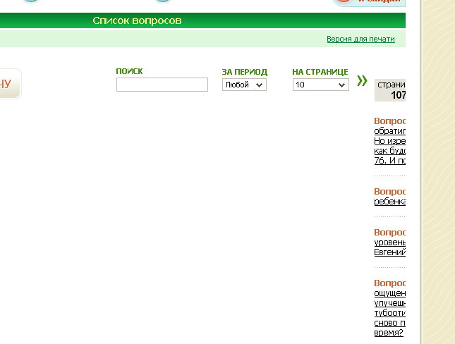This screenshot has width=455, height=344.
Task: Focus the ПОИСК search field
Action: (162, 85)
